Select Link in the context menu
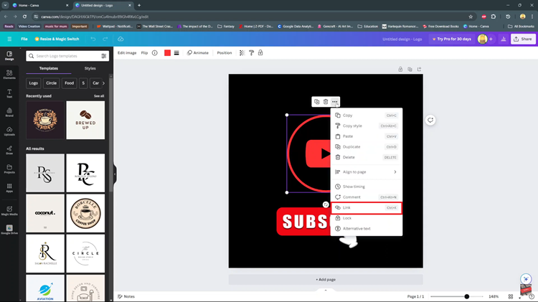Screen dimensions: 538x302 coord(367,207)
